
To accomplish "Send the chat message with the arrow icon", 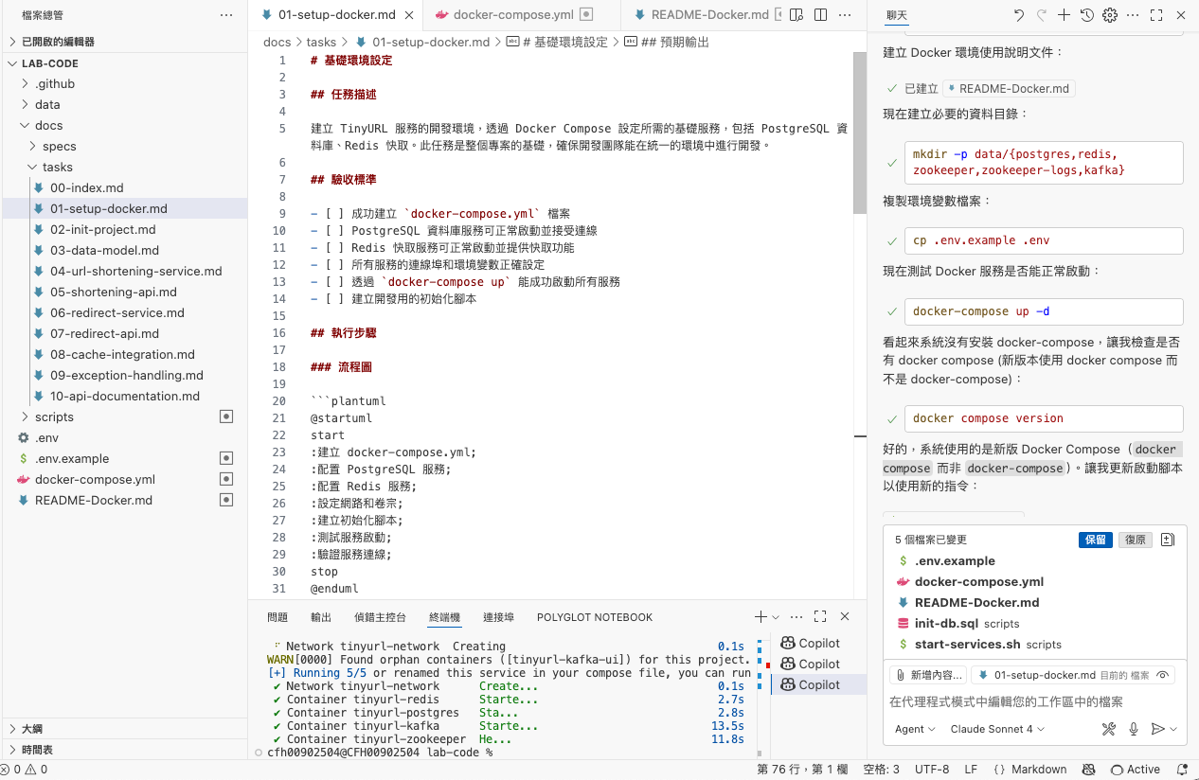I will tap(1156, 729).
